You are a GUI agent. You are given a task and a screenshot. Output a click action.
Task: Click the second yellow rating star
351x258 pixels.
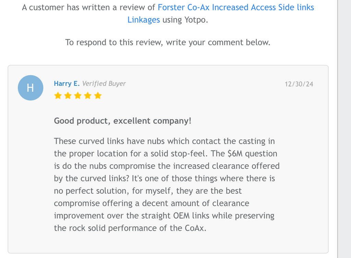[68, 96]
